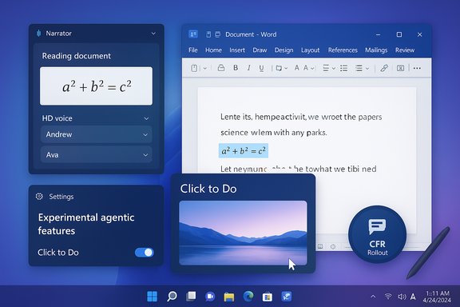Screen dimensions: 460x307
Task: Open Search from the taskbar
Action: (x=172, y=297)
